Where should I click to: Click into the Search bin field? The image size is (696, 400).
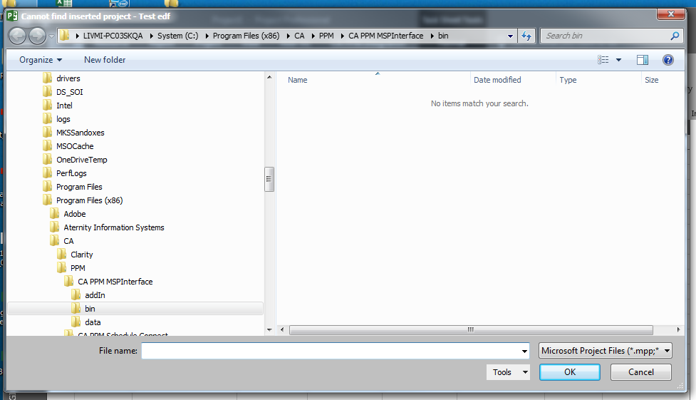[606, 36]
